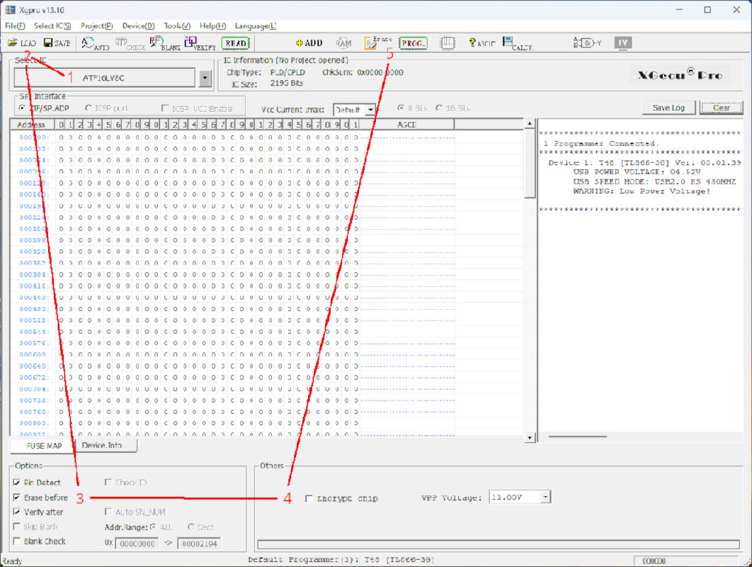Click the SAVE toolbar icon
The width and height of the screenshot is (752, 567).
point(57,43)
